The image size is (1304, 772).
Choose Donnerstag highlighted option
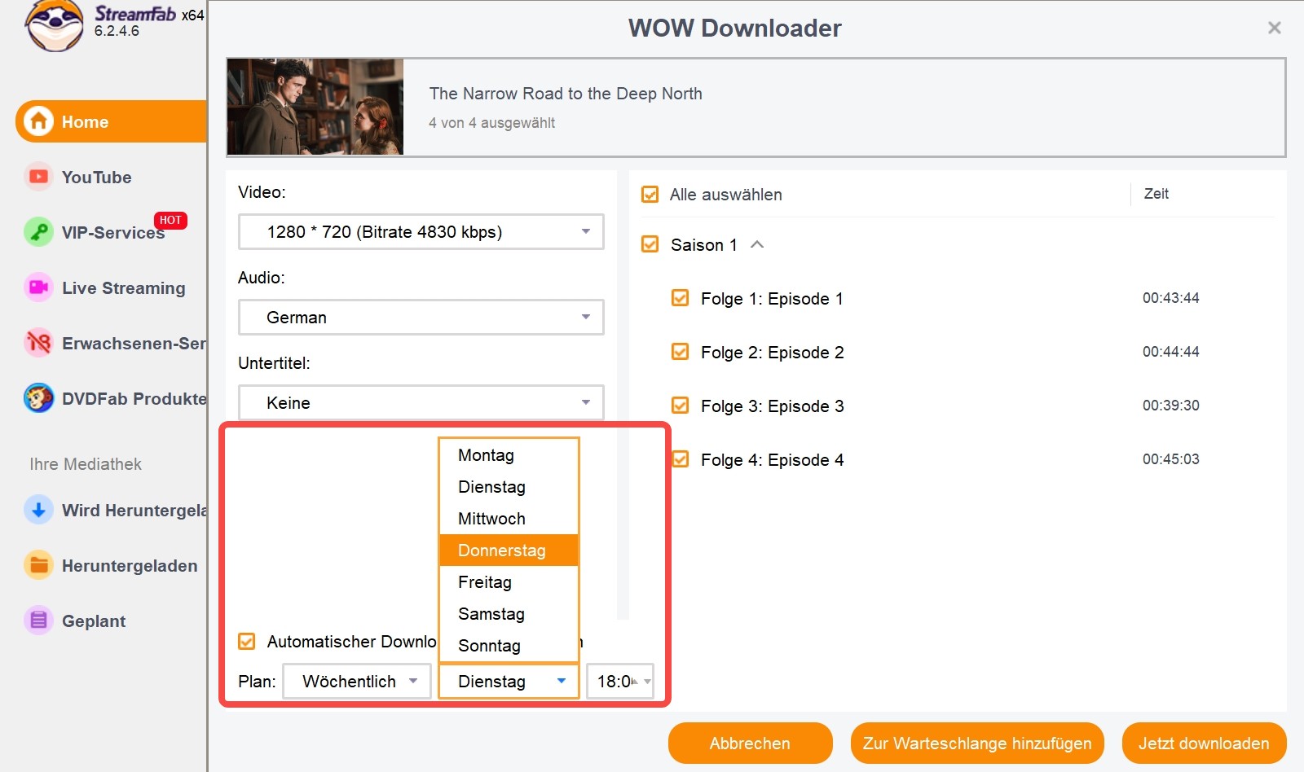coord(509,550)
